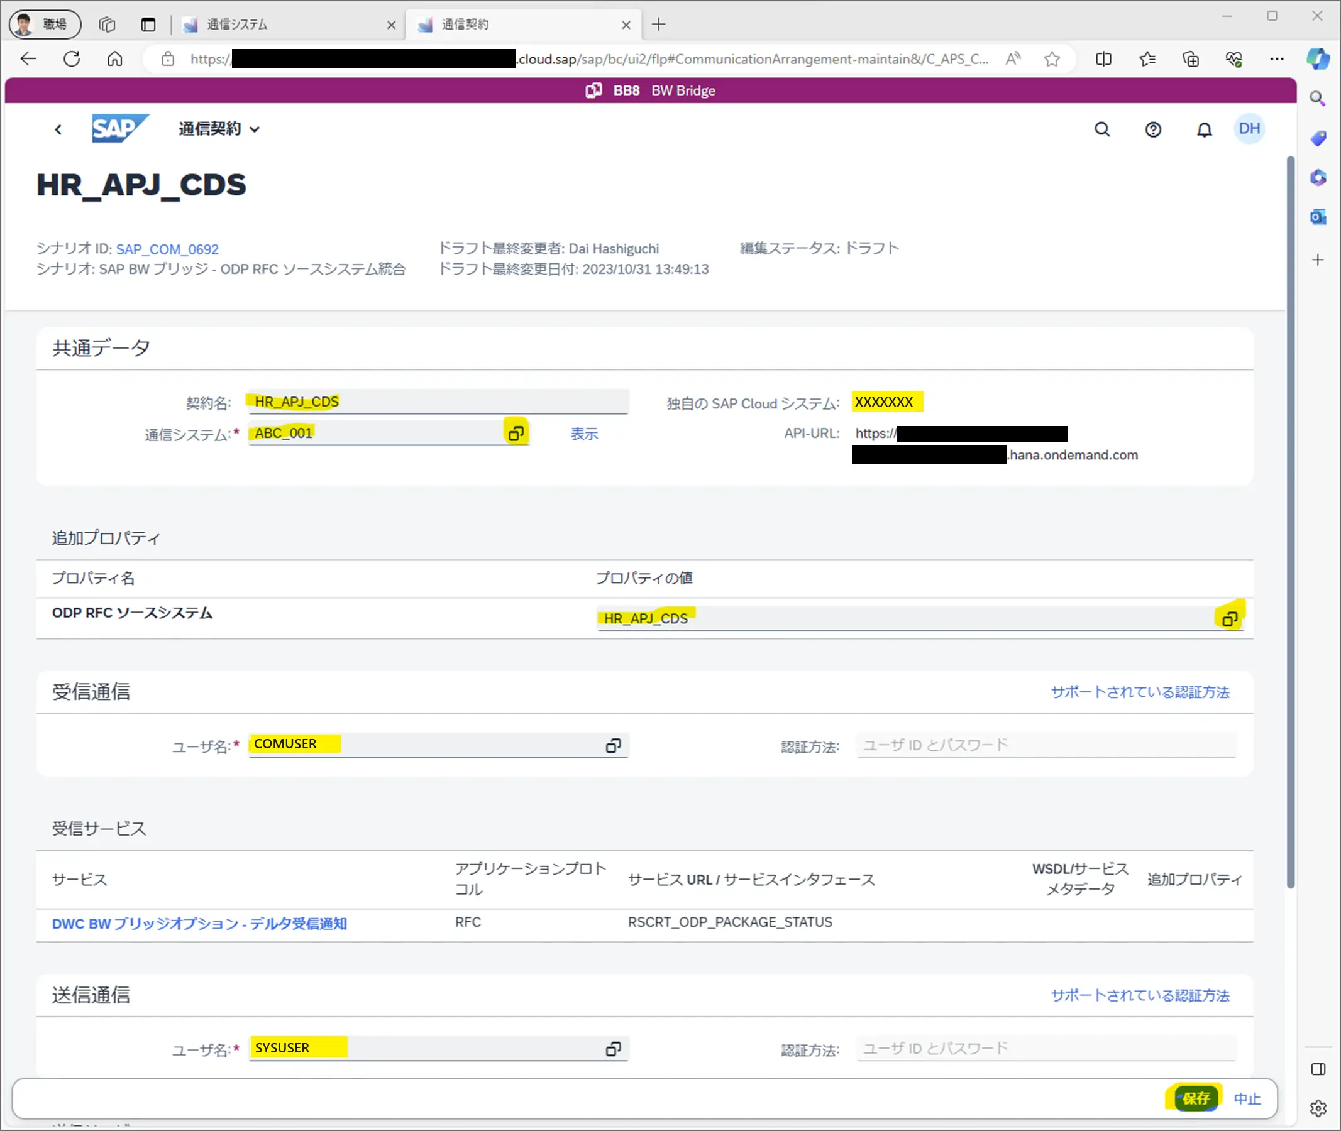Open DWC BW ブリッジオプション - デルタ受信通知 link
This screenshot has height=1131, width=1341.
point(199,923)
